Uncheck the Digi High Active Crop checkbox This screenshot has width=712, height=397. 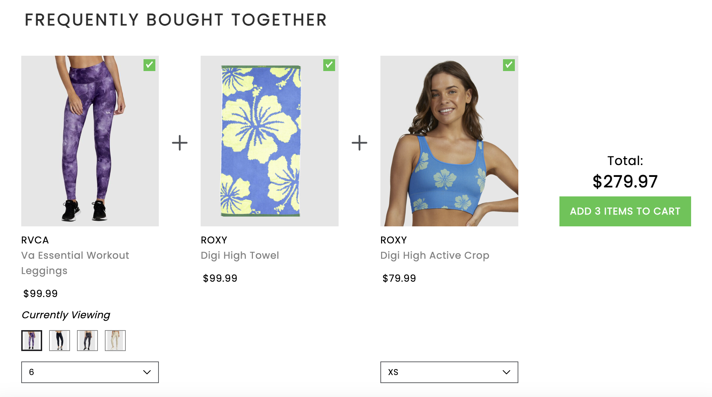(509, 65)
